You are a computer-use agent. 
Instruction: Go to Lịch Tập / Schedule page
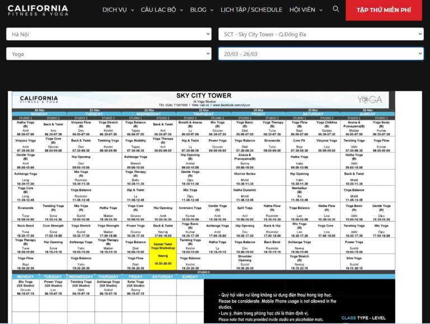click(x=251, y=10)
